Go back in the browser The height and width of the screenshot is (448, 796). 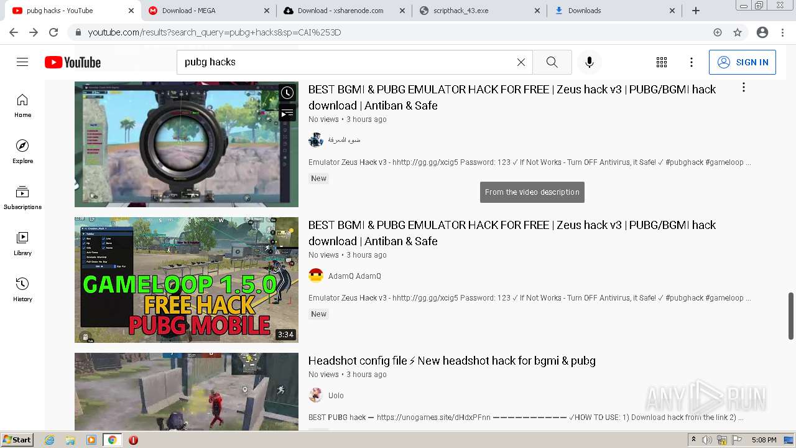(x=14, y=32)
